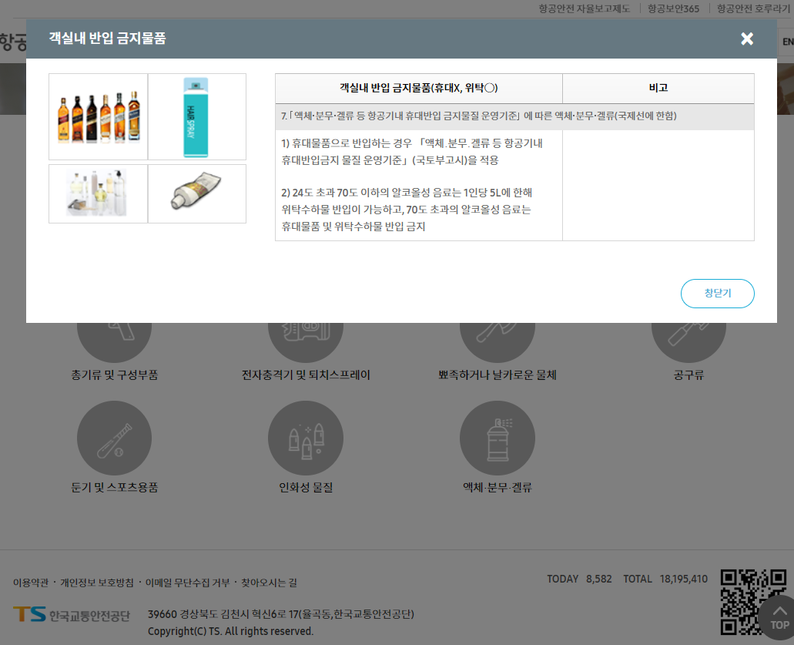Open the 둔기 및 스포츠용품 category icon
Image resolution: width=794 pixels, height=645 pixels.
coord(114,438)
